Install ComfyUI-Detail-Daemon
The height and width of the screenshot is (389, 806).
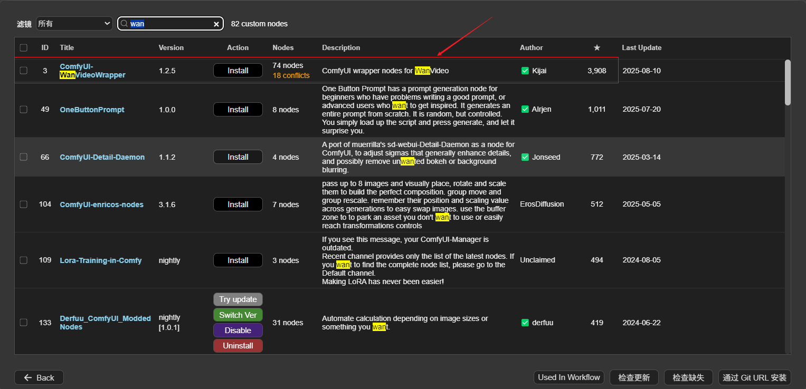238,157
